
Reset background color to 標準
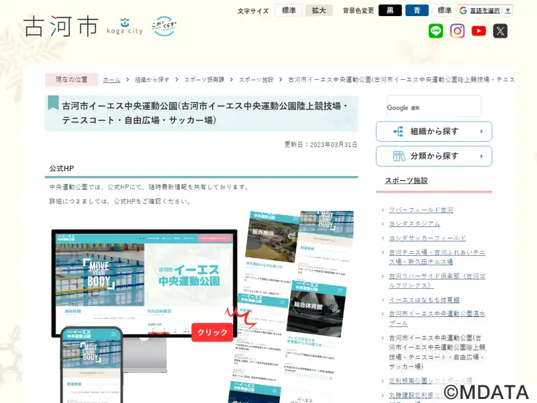click(x=444, y=11)
